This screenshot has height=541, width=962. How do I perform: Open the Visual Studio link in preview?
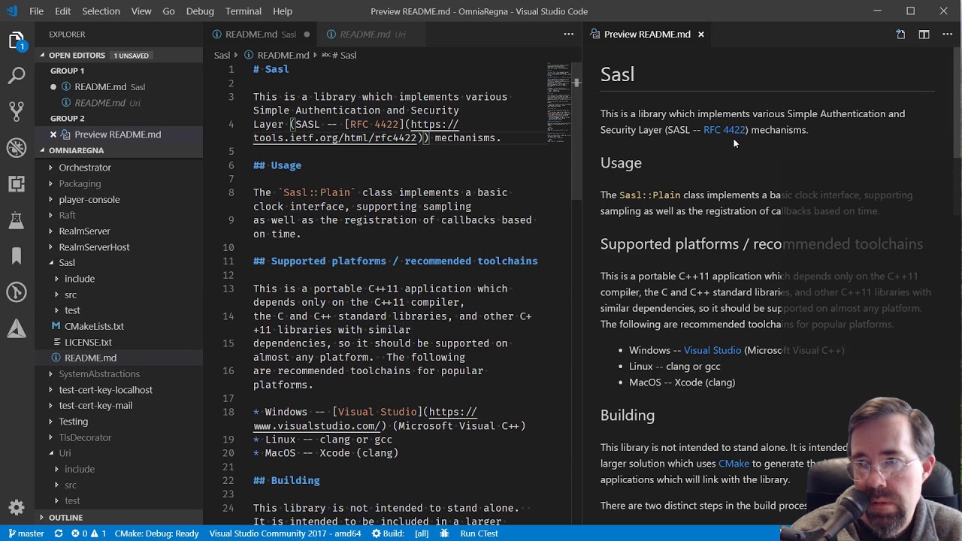click(712, 350)
